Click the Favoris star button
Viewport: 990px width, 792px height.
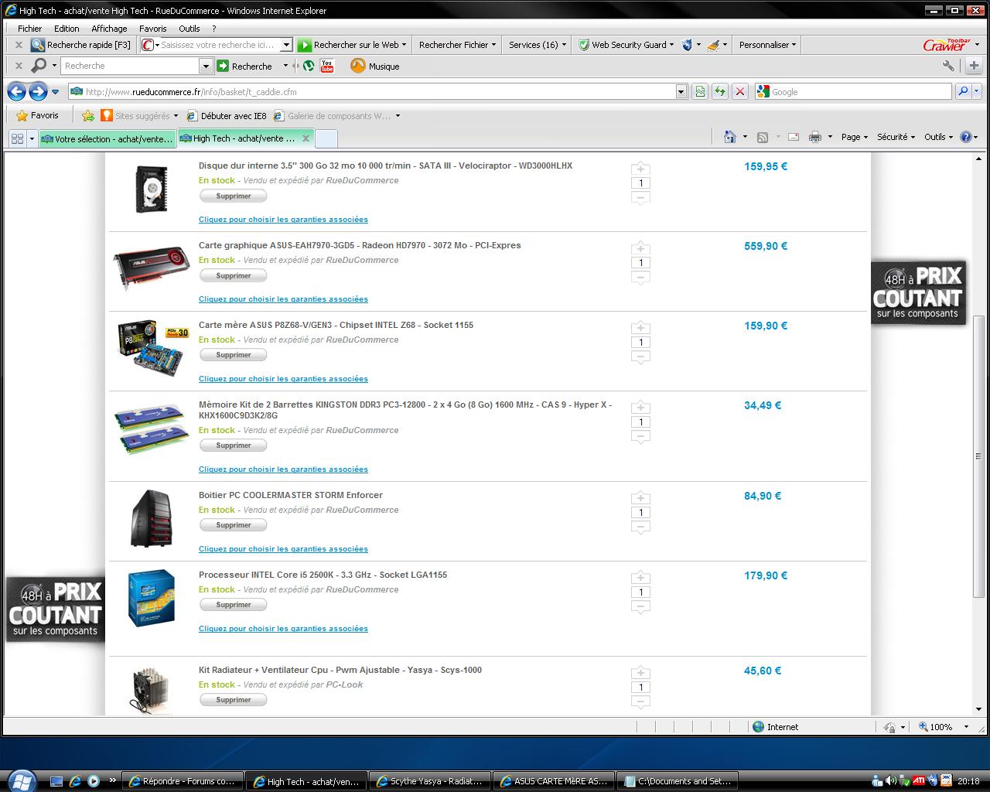[38, 115]
